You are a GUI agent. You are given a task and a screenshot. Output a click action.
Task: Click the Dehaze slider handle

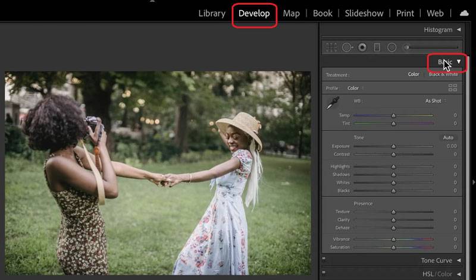(x=393, y=228)
